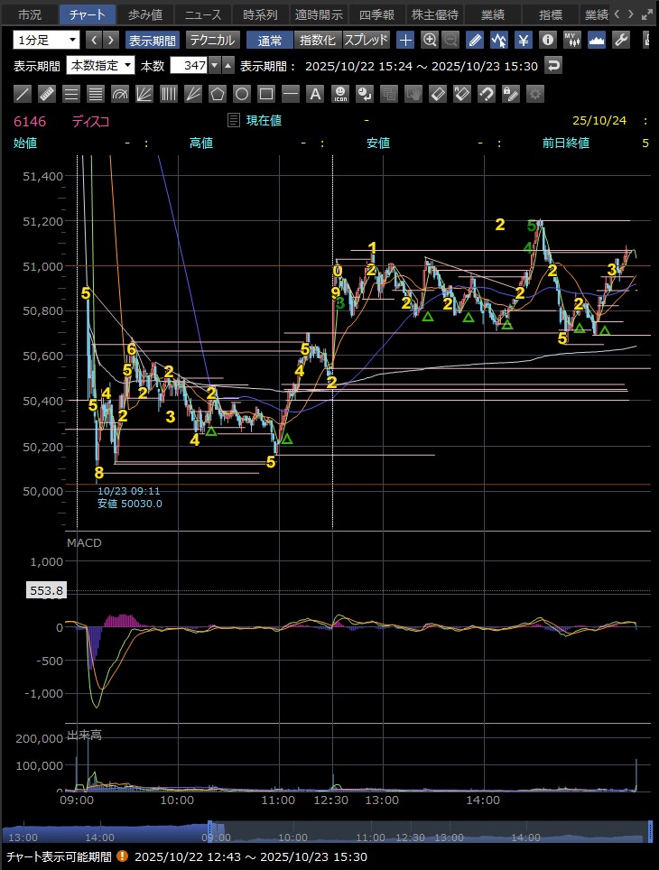Select the pentagon shape drawing tool
Screen dimensions: 659x870
[x=218, y=94]
